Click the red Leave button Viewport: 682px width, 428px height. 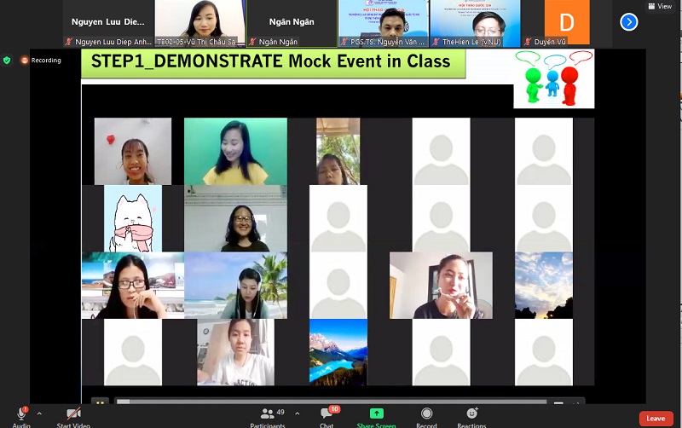coord(655,418)
